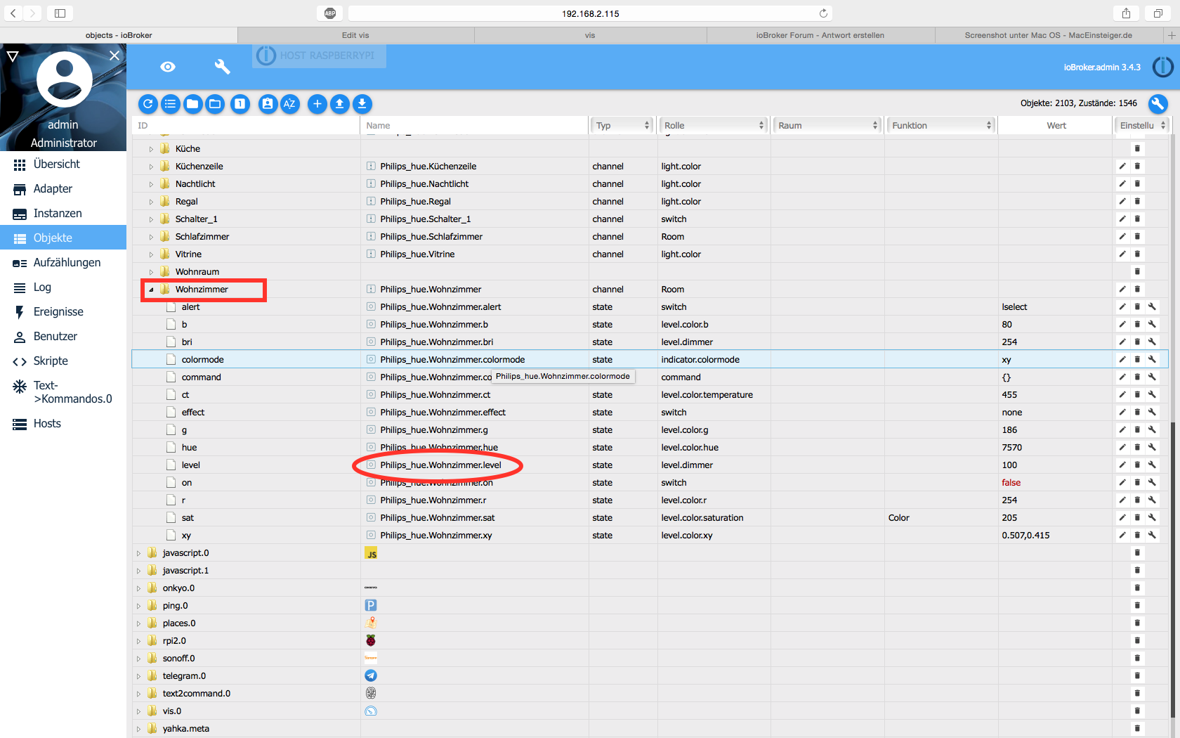Click the Safari page reload icon
1180x738 pixels.
[x=823, y=13]
